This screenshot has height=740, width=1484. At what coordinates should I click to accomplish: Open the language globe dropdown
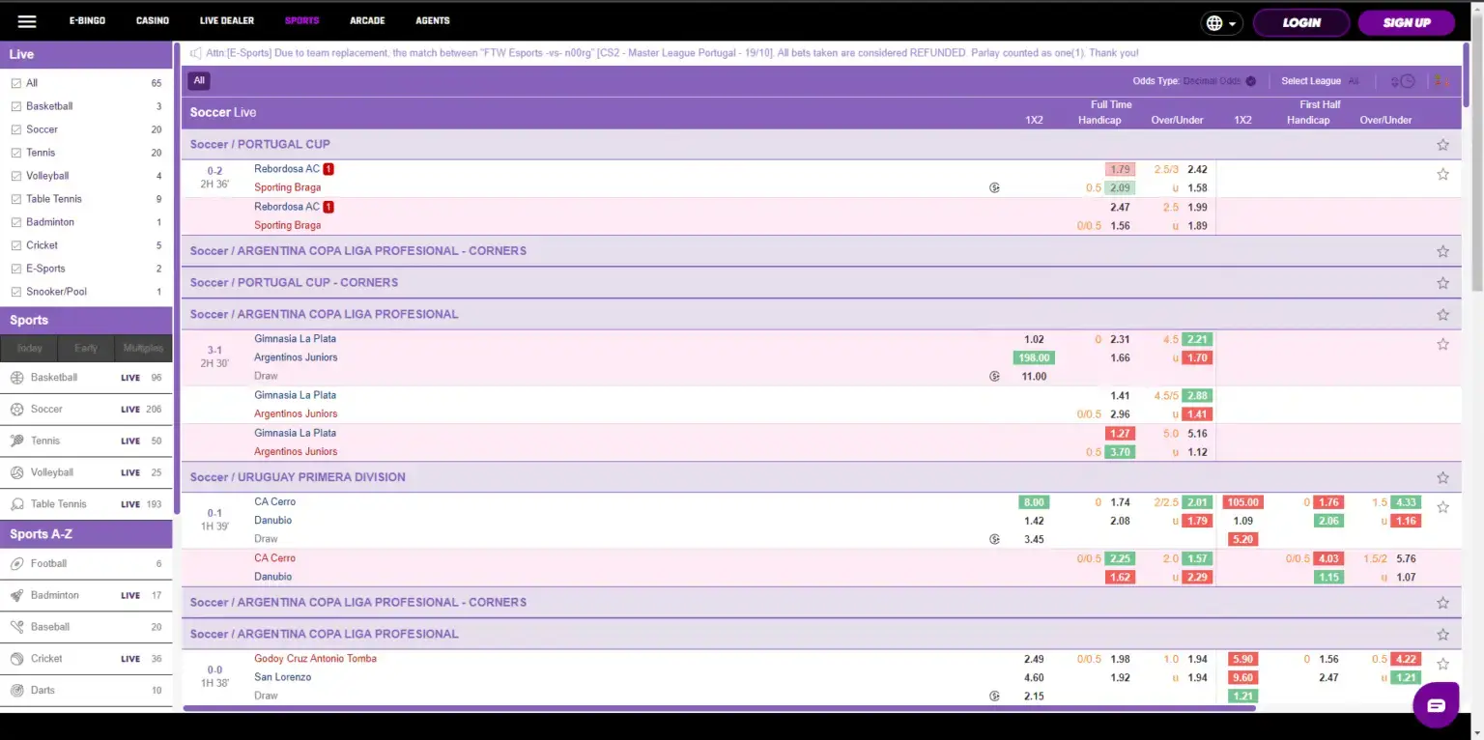[1221, 23]
